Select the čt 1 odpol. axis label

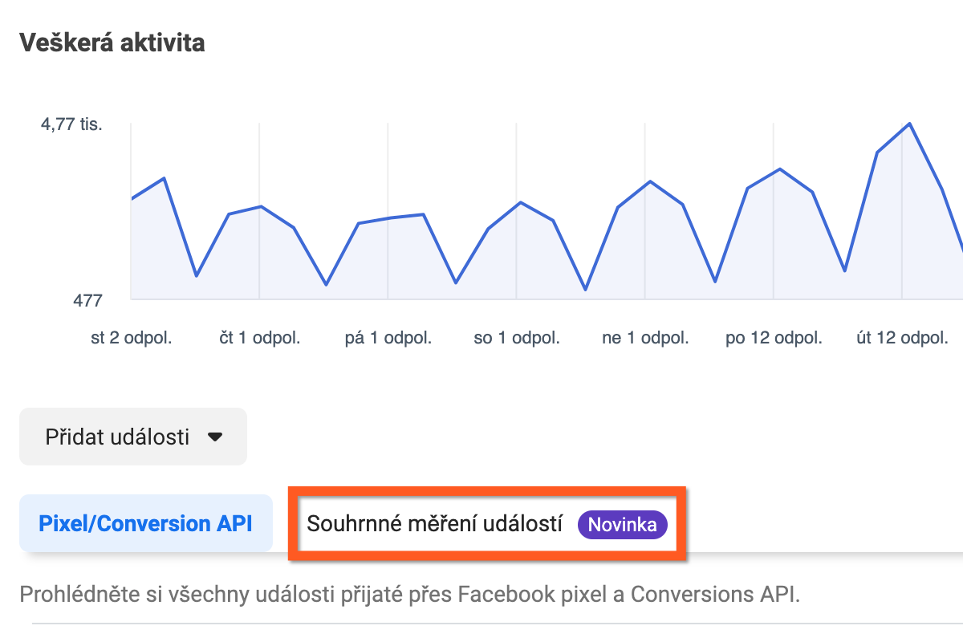260,338
